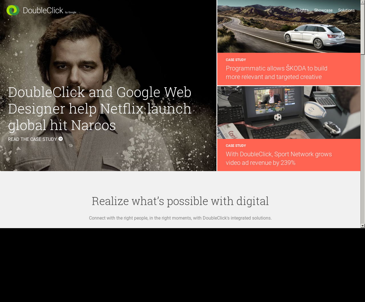Screen dimensions: 365x302
Task: Click the CASE STUDY label above ŠKODA headline
Action: click(236, 60)
